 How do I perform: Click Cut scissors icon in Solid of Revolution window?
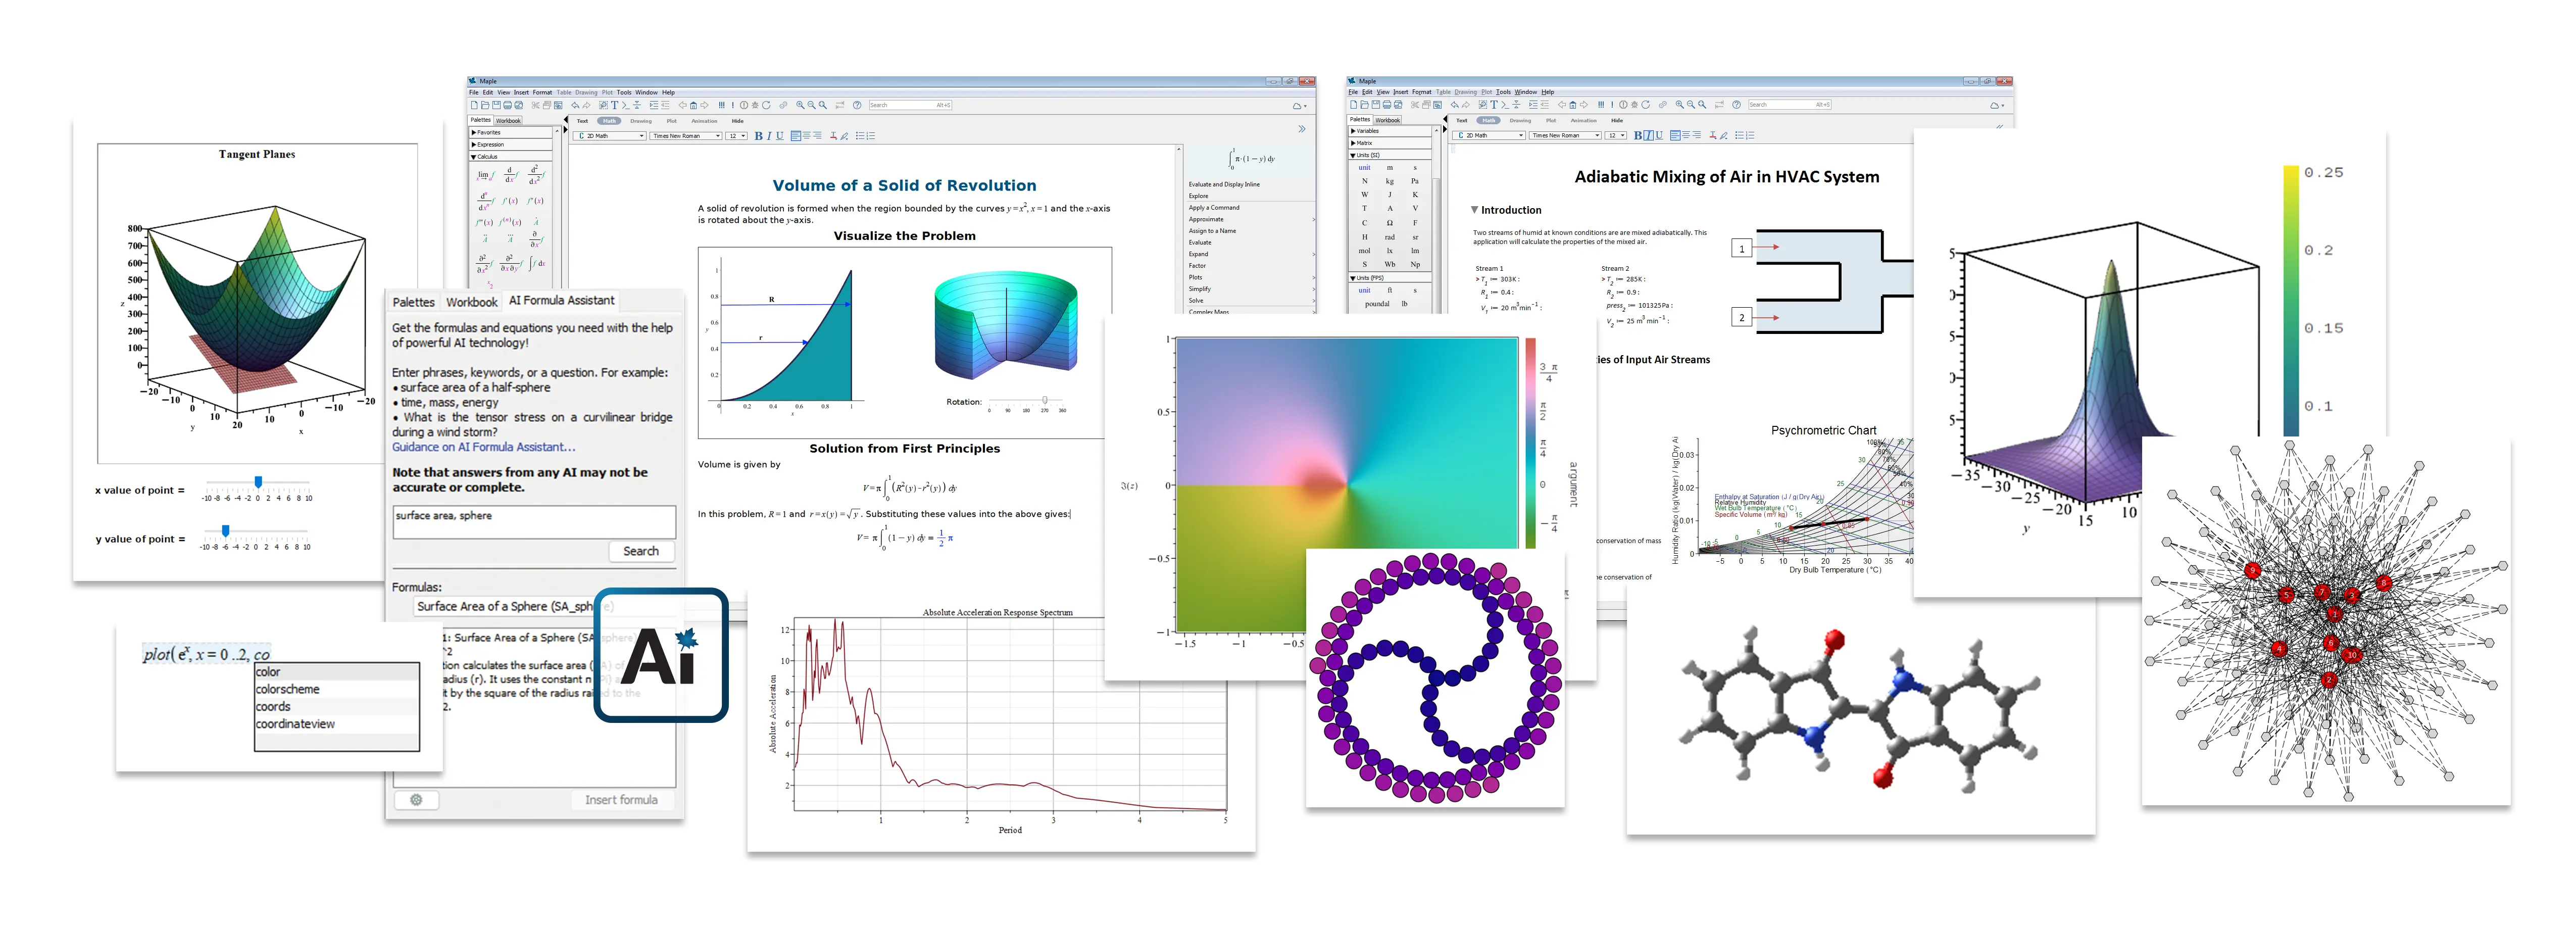coord(536,105)
